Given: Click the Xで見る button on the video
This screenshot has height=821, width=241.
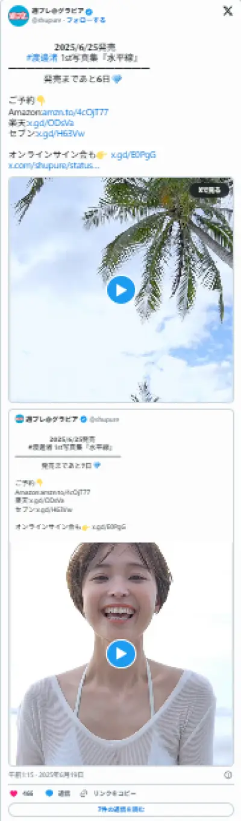Looking at the screenshot, I should (209, 190).
